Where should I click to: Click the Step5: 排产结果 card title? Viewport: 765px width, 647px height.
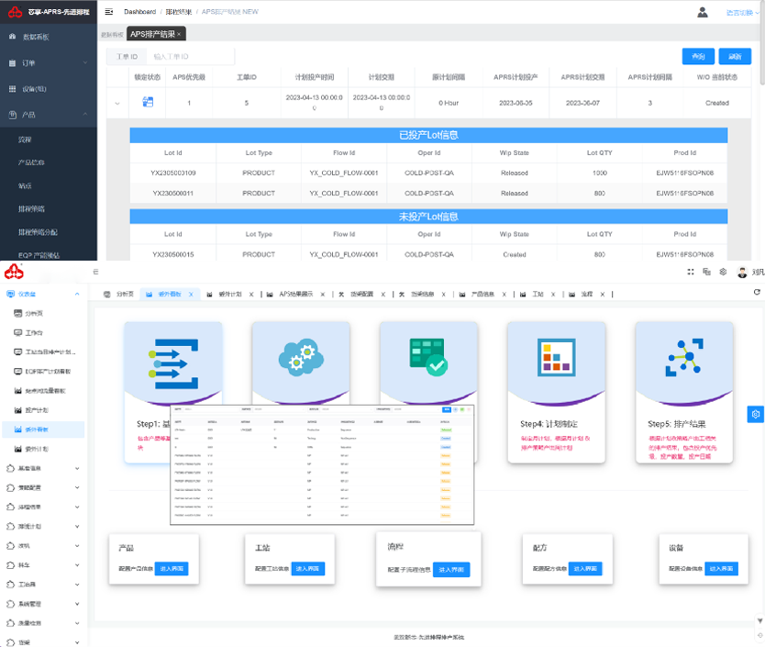coord(676,424)
